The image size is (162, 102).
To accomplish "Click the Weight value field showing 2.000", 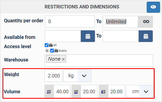I will pos(54,76).
